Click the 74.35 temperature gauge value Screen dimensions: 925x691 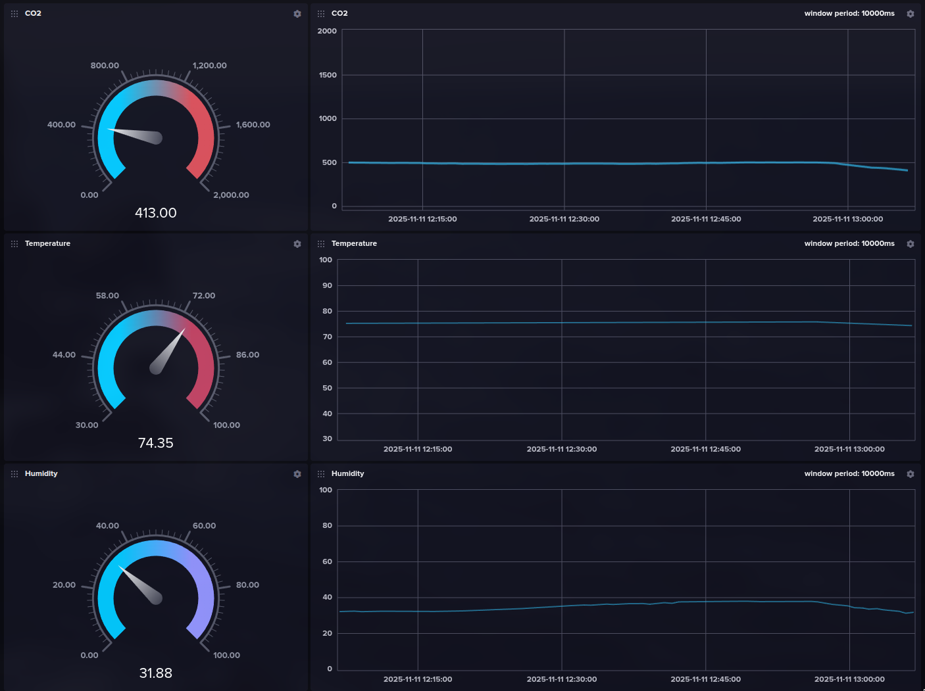[156, 443]
